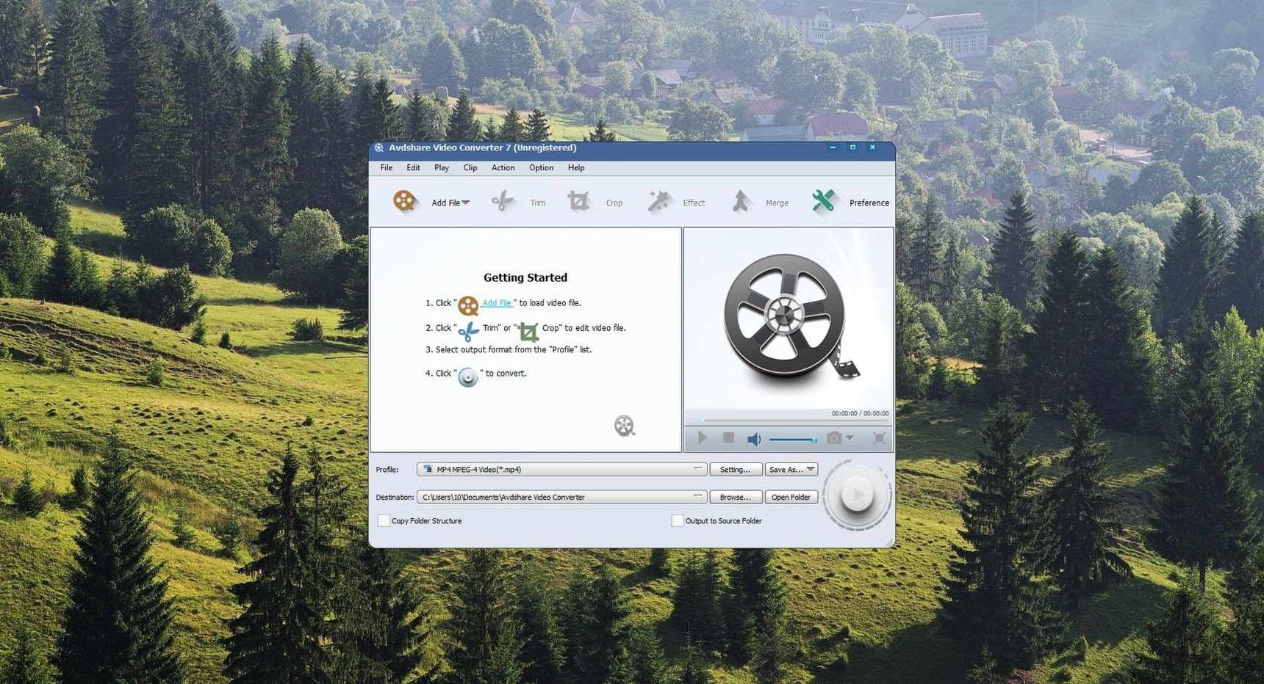Open the Help menu
The image size is (1264, 684).
576,167
